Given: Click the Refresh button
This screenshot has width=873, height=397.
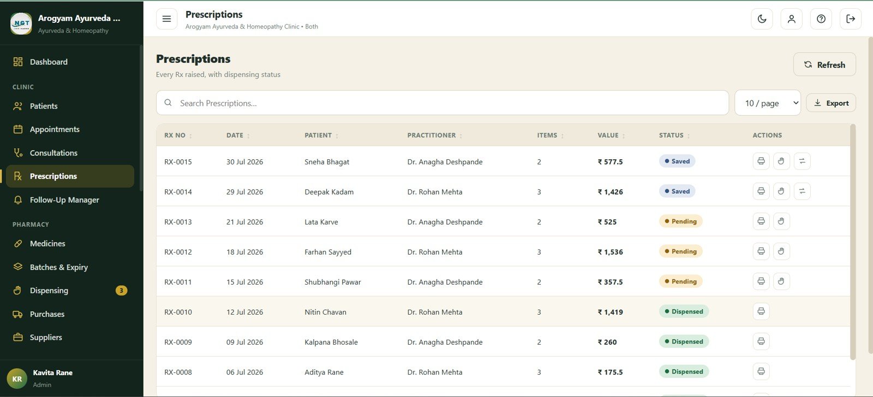Looking at the screenshot, I should click(824, 64).
